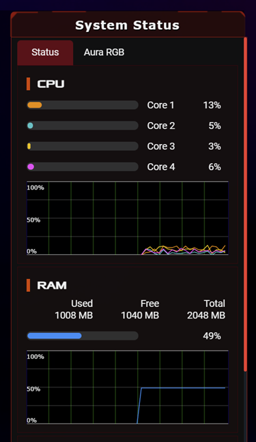
Task: Click the CPU section heading
Action: tap(51, 84)
